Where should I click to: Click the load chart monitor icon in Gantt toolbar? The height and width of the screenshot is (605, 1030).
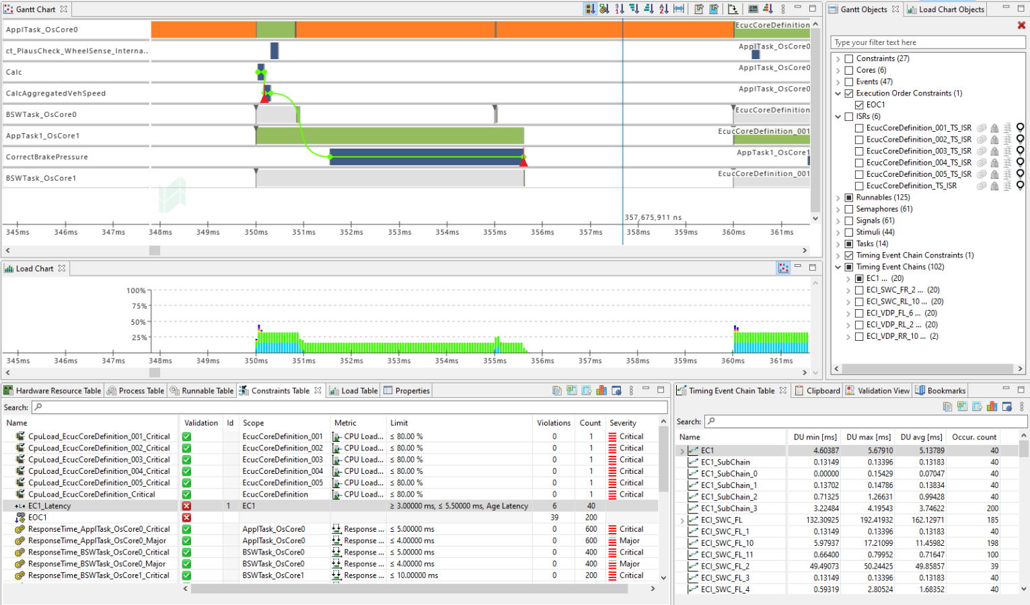(753, 9)
